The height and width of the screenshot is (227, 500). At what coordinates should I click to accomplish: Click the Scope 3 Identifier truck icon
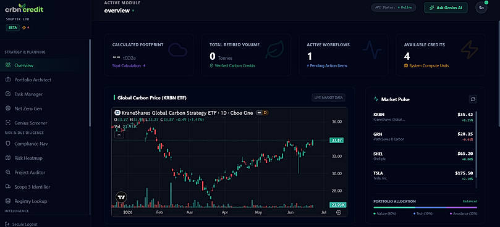[x=8, y=187]
